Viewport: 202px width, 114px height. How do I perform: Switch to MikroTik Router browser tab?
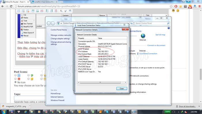coord(15,2)
